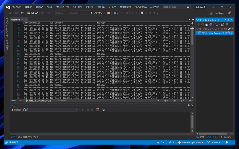Click the editor vertical scrollbar thumb
Viewport: 239px width, 149px height.
(192, 36)
